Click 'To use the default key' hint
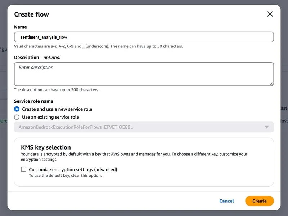288x216 pixels. (65, 175)
